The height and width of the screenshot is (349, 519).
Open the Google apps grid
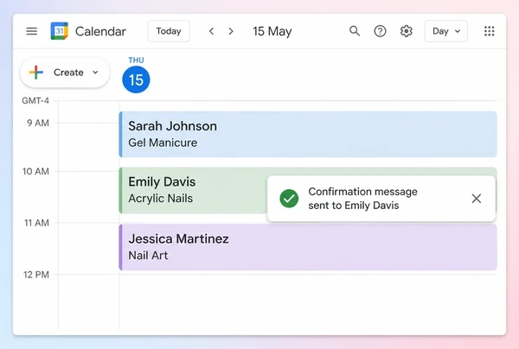[x=490, y=31]
